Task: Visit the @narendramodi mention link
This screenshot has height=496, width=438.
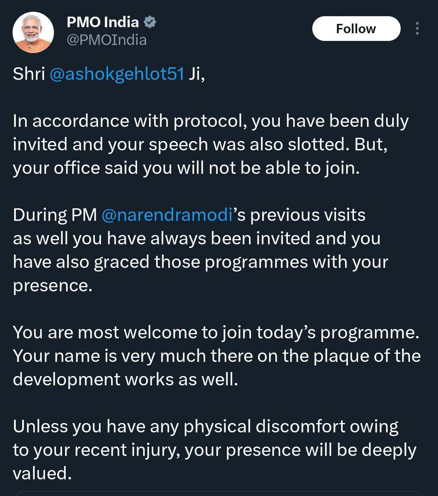Action: [x=167, y=215]
